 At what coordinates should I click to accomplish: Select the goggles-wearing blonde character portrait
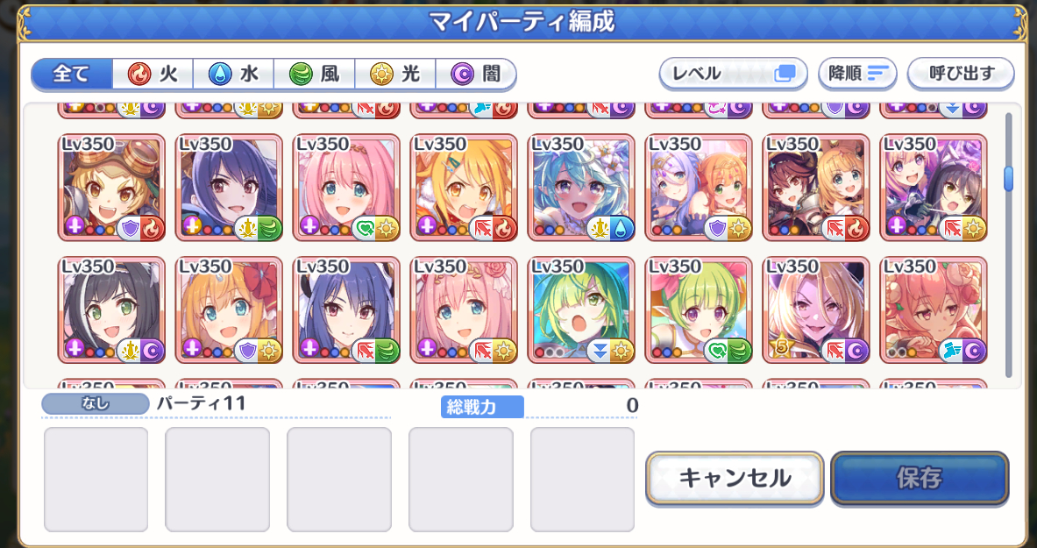click(110, 188)
